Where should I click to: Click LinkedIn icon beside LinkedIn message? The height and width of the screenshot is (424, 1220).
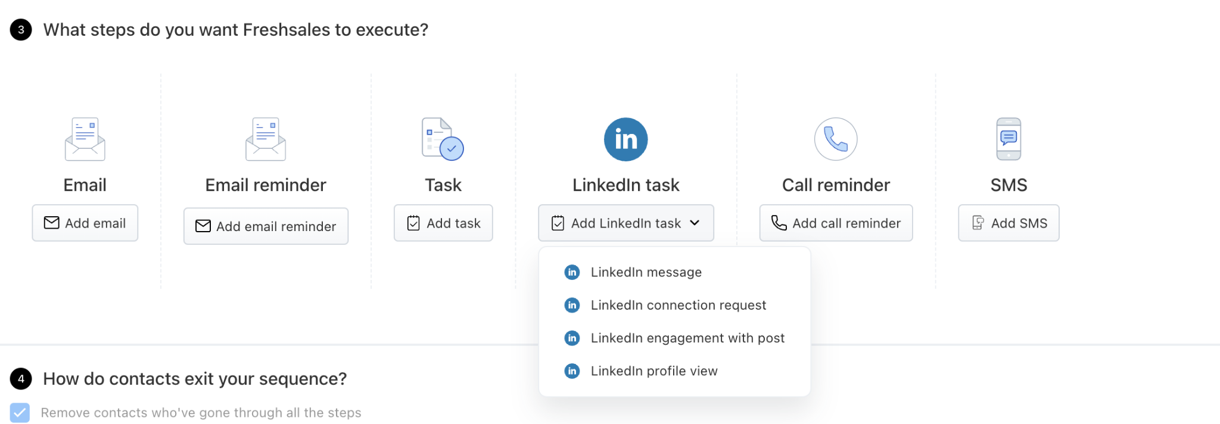tap(572, 272)
